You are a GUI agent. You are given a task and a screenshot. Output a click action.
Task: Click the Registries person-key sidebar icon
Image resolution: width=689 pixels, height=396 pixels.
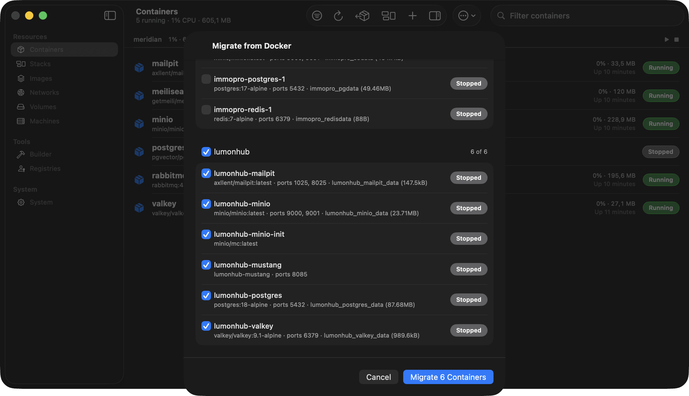point(21,168)
